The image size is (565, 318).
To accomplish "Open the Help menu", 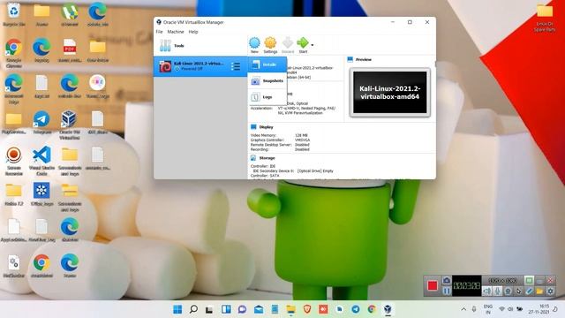I will (193, 32).
